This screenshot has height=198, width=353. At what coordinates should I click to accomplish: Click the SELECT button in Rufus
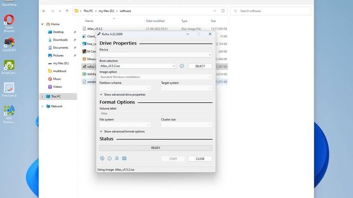200,66
